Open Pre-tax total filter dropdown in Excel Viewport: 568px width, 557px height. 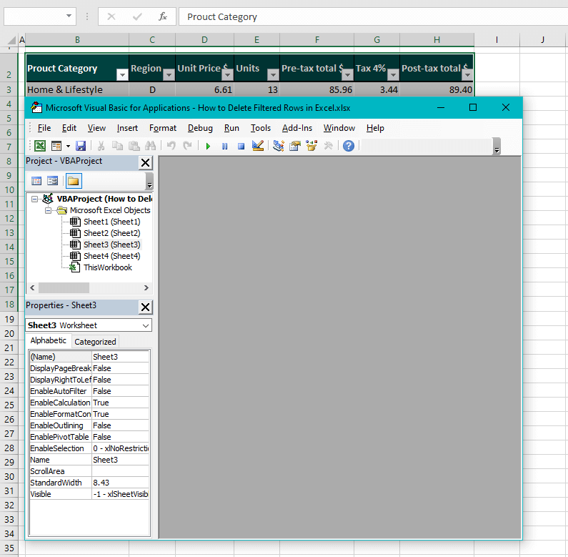pyautogui.click(x=347, y=75)
